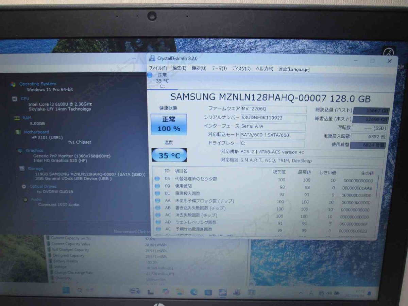Click the power-on count value 6352 回
408x306 pixels.
pyautogui.click(x=370, y=137)
